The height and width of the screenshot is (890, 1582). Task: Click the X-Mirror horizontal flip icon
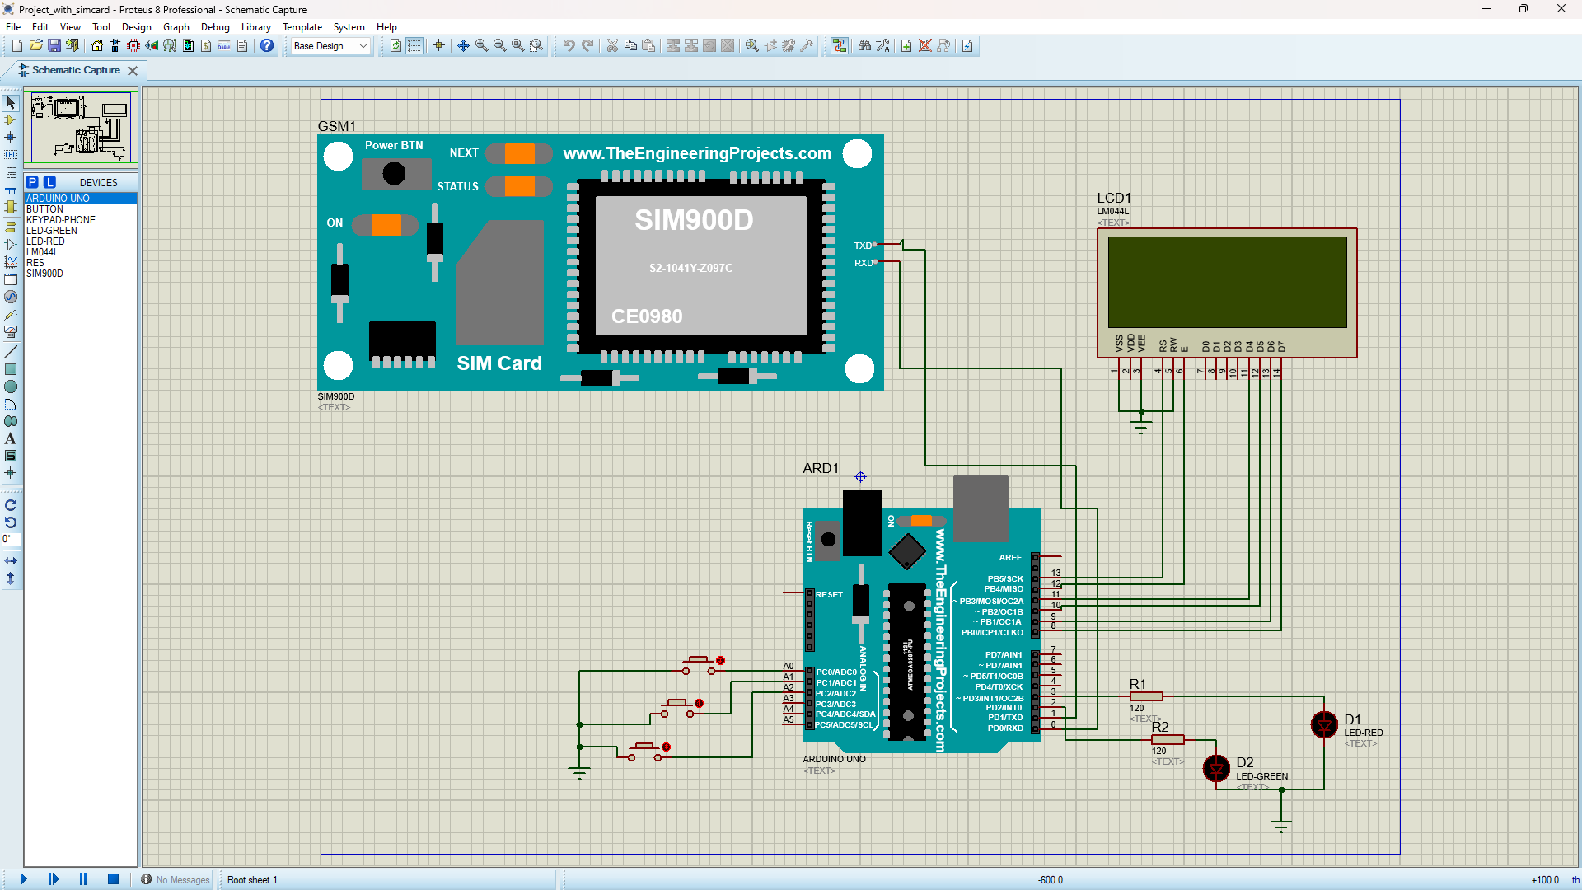click(x=11, y=560)
